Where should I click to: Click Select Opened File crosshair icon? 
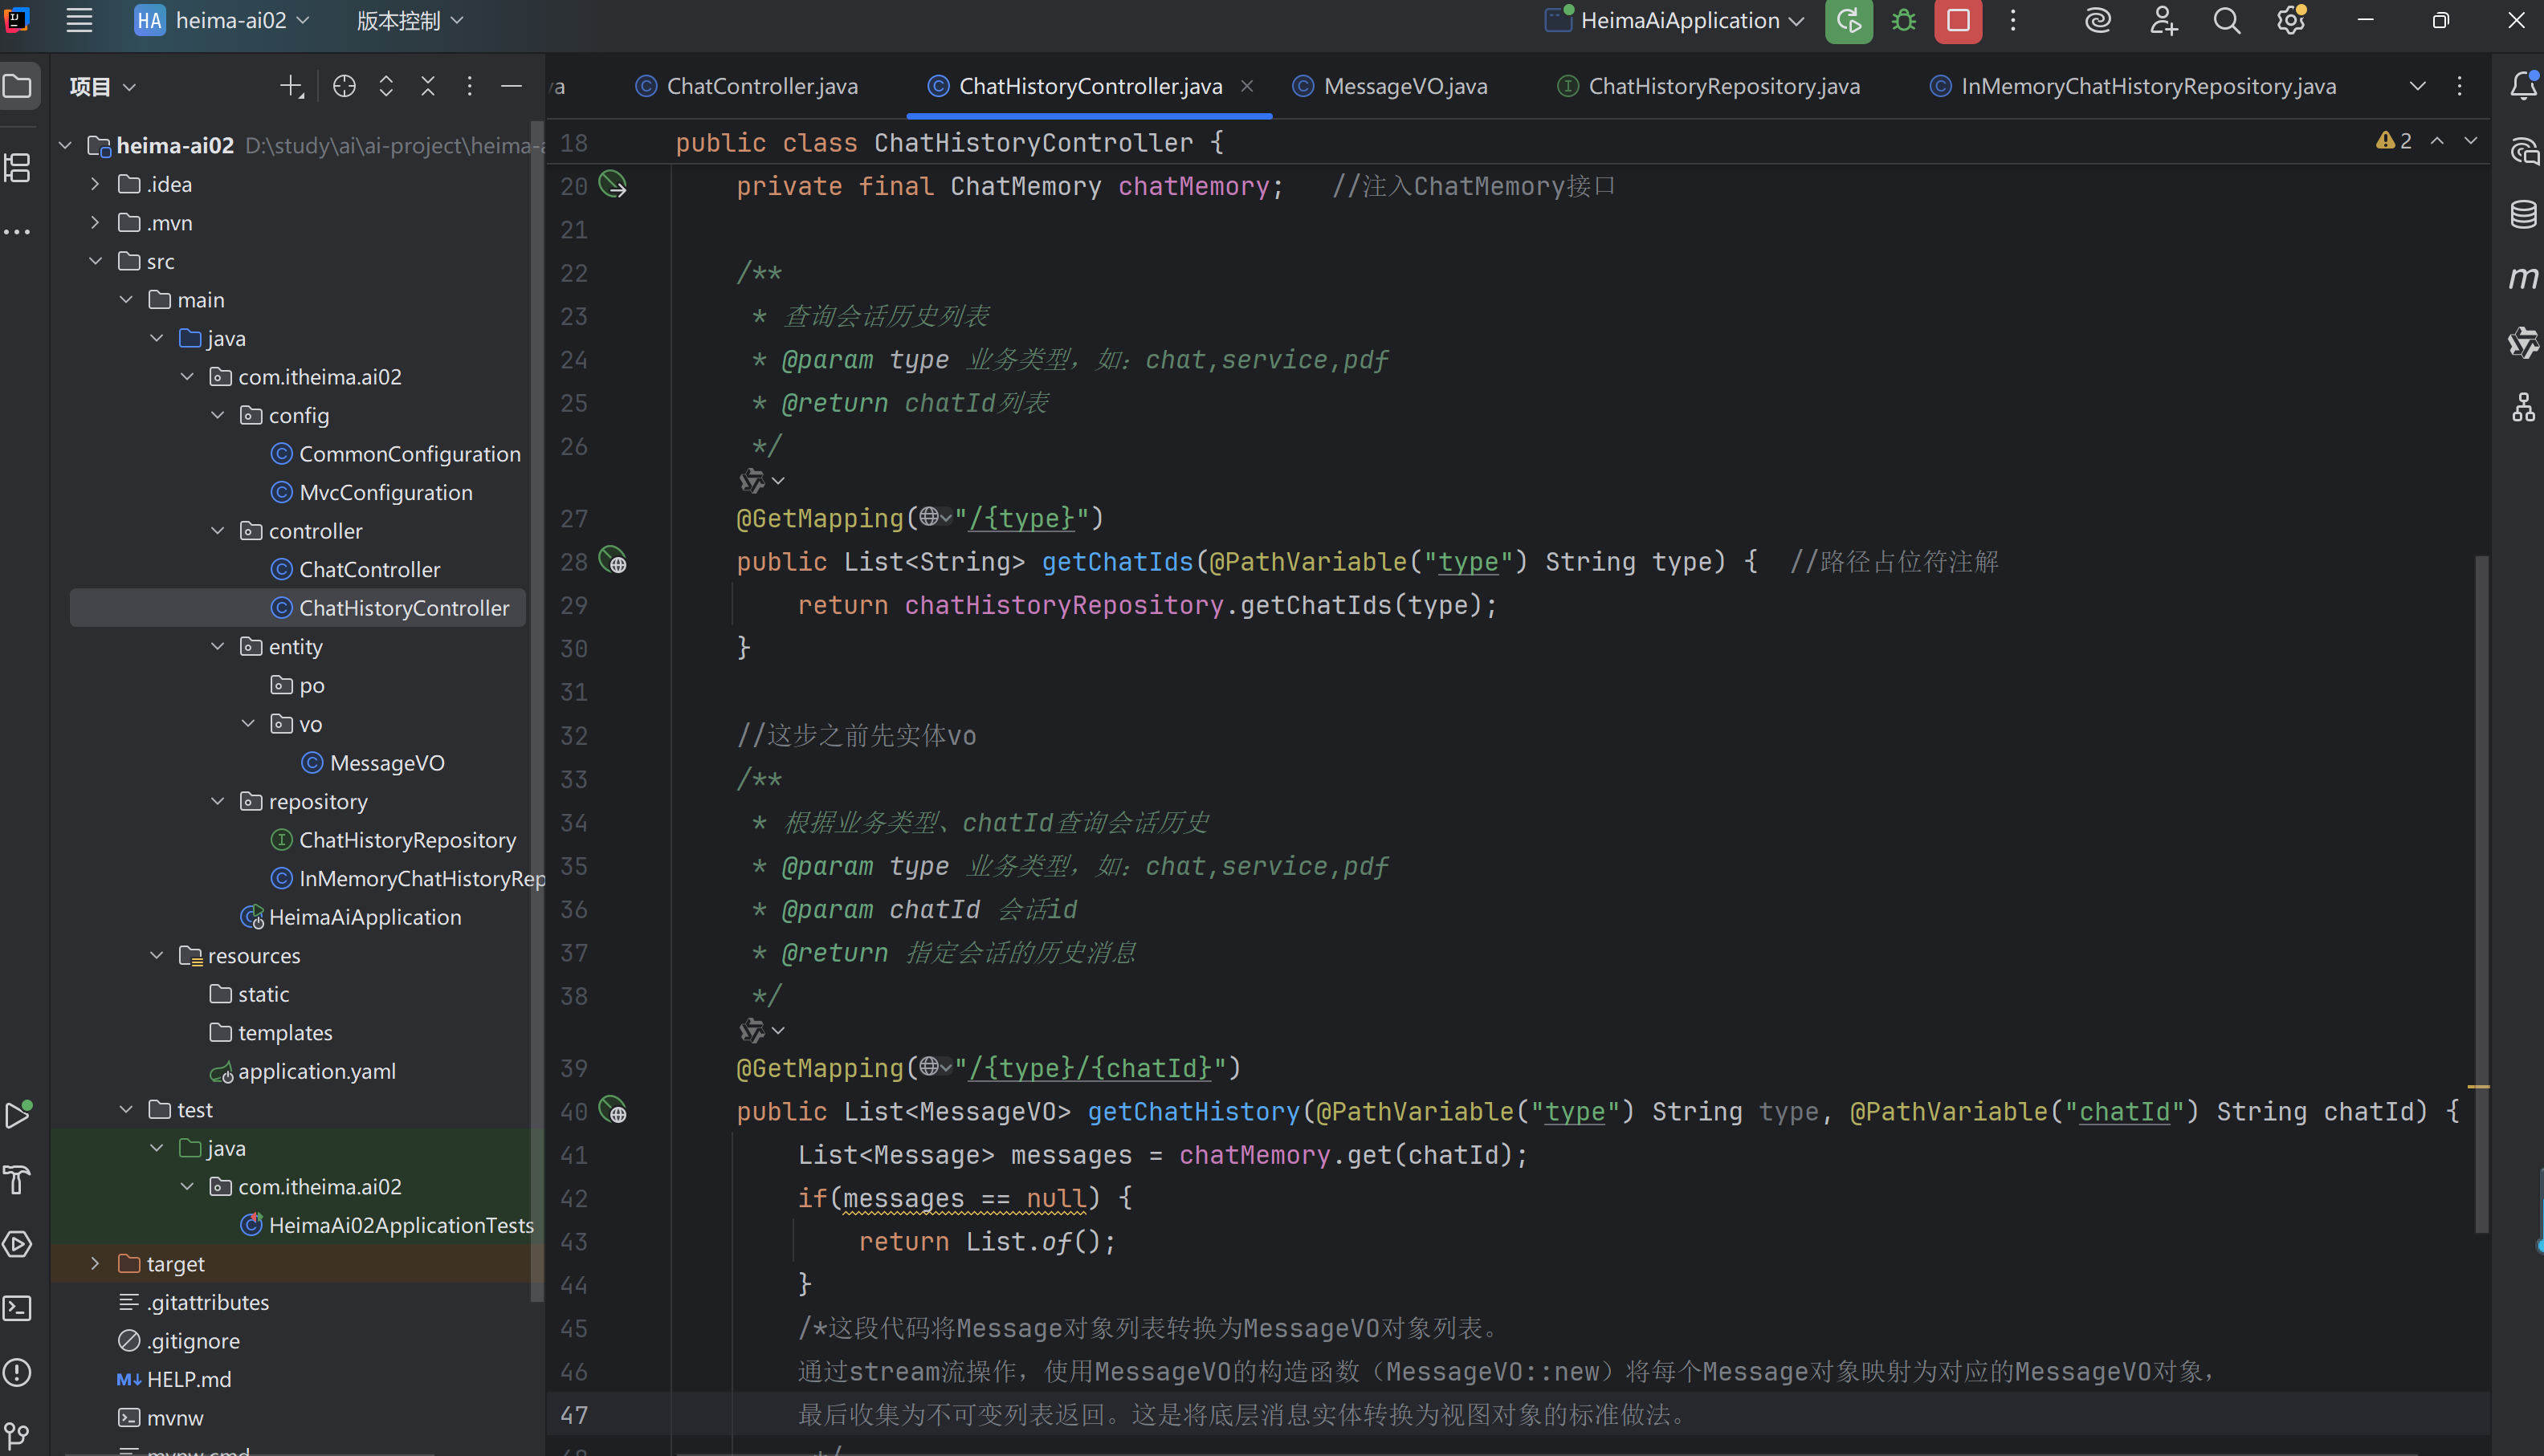click(x=344, y=87)
